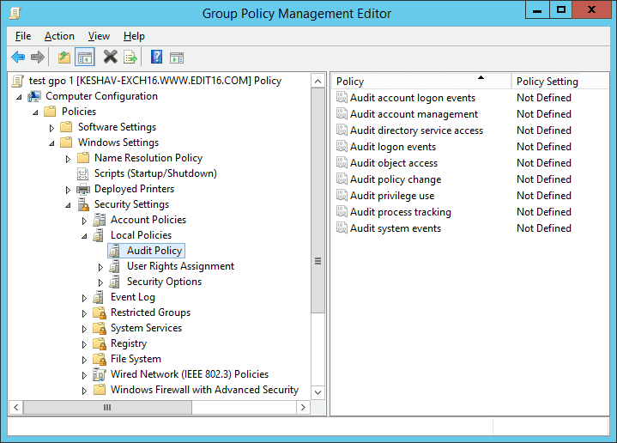Click the scroll icon in title bar
617x443 pixels.
(15, 13)
